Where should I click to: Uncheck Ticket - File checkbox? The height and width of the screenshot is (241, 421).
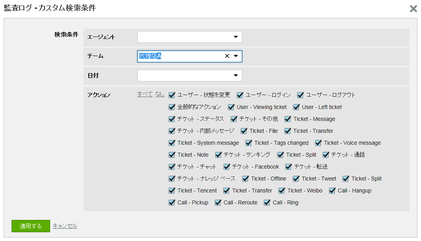244,131
